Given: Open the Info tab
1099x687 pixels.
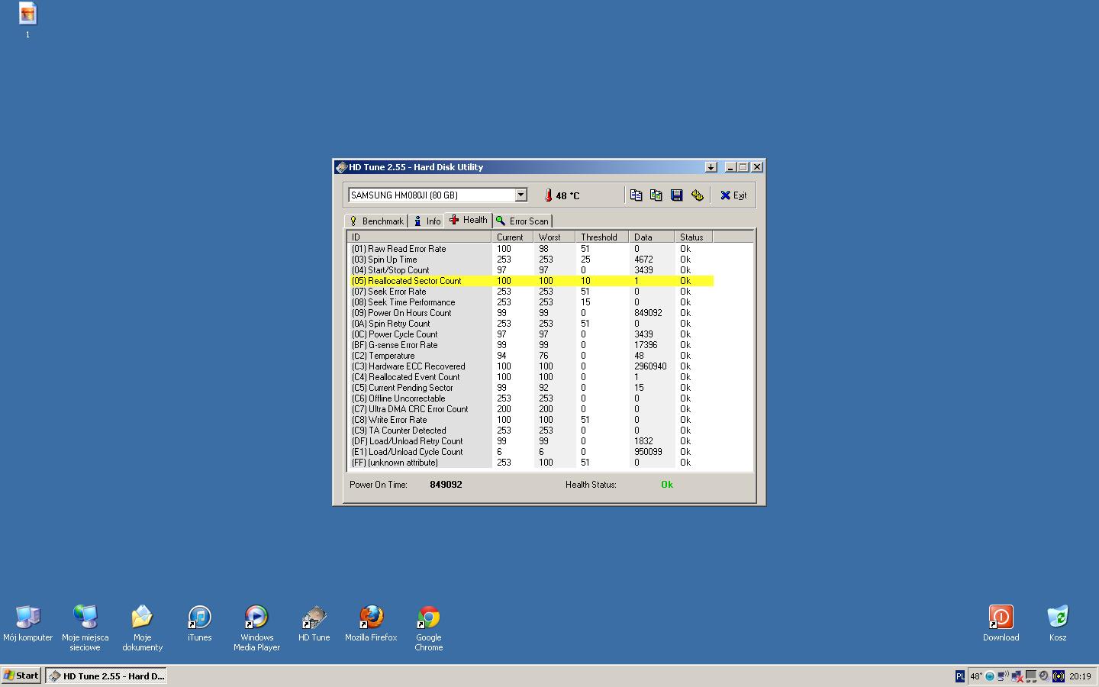Looking at the screenshot, I should [427, 221].
